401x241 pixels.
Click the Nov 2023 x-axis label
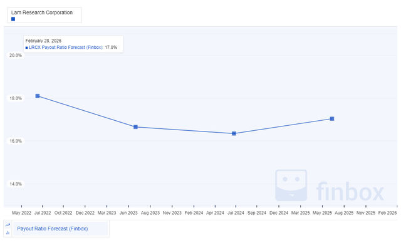point(172,213)
